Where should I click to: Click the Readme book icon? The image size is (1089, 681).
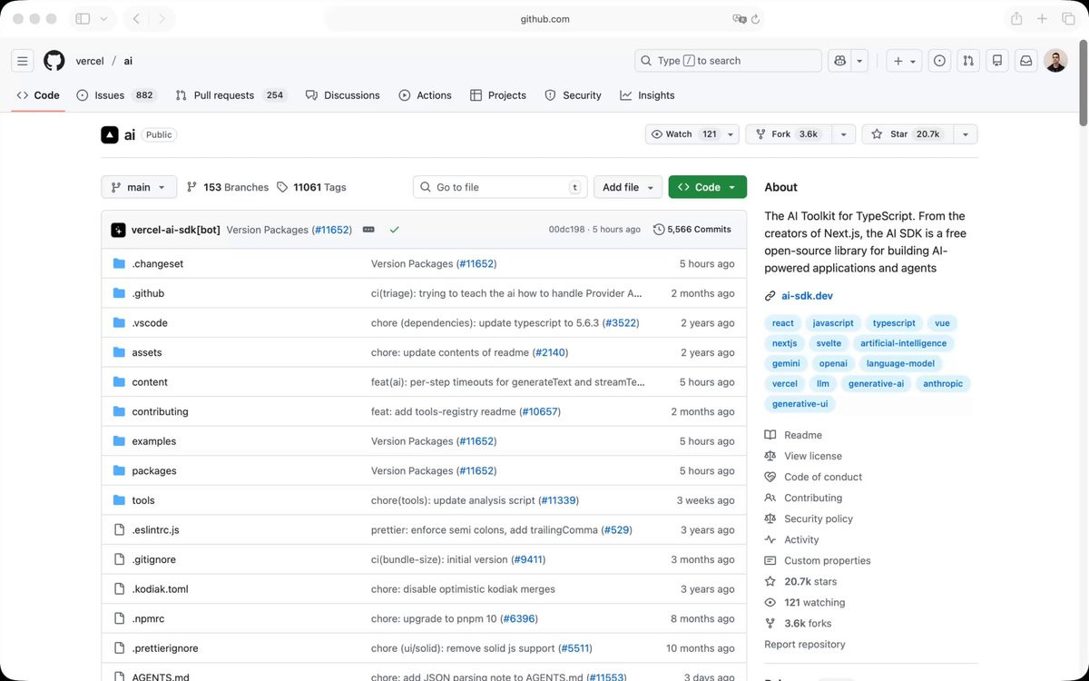(770, 435)
